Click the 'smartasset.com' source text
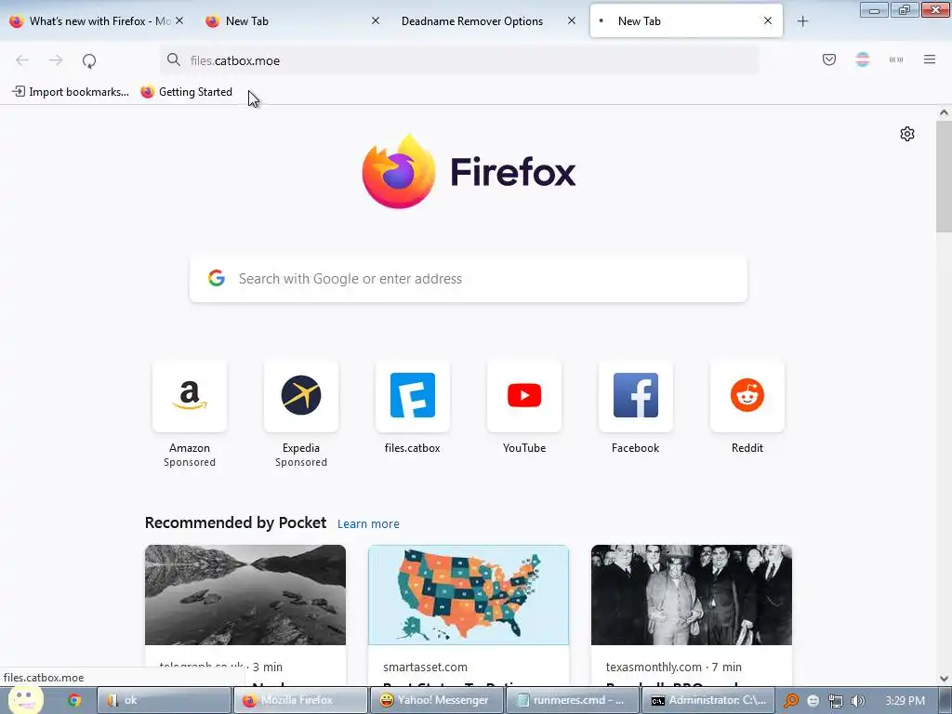The width and height of the screenshot is (952, 714). point(425,667)
